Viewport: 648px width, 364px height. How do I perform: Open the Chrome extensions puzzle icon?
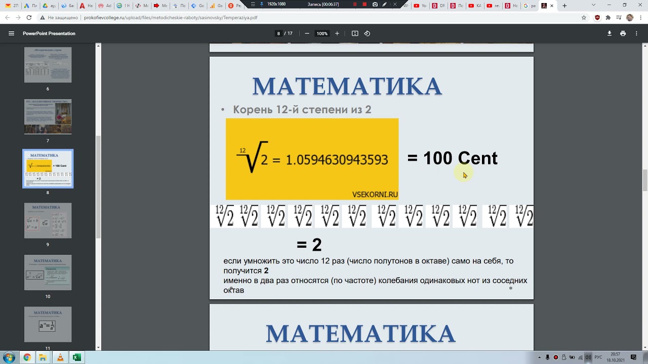click(608, 17)
